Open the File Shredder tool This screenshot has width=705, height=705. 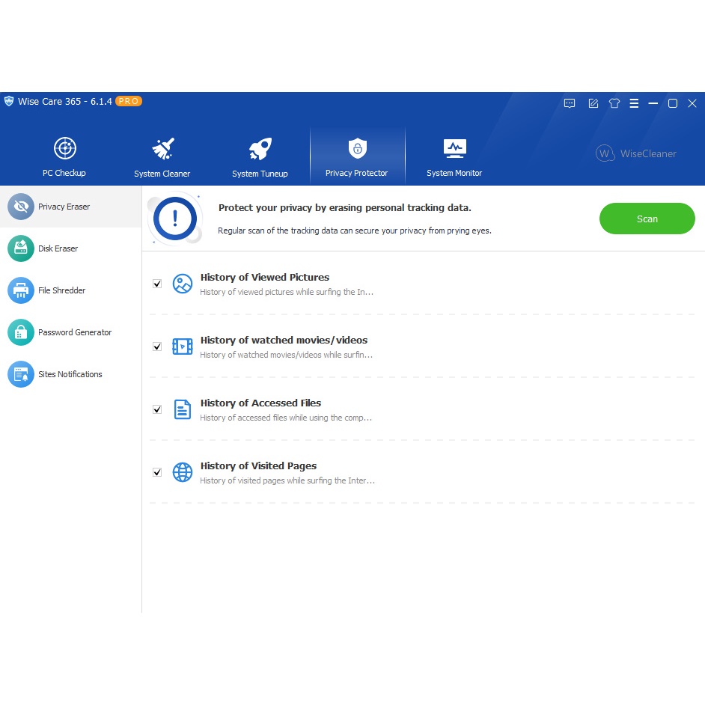(x=61, y=290)
